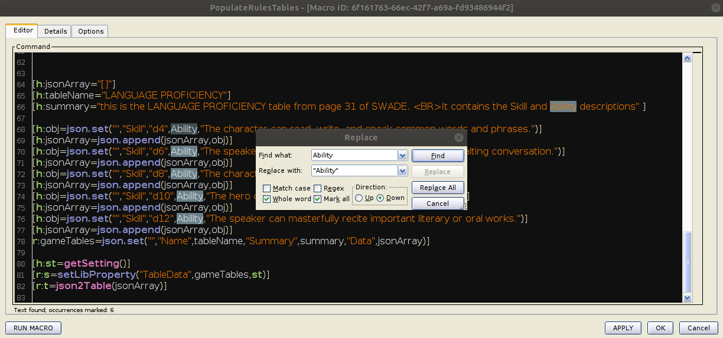Uncheck the Mark all option

point(318,199)
